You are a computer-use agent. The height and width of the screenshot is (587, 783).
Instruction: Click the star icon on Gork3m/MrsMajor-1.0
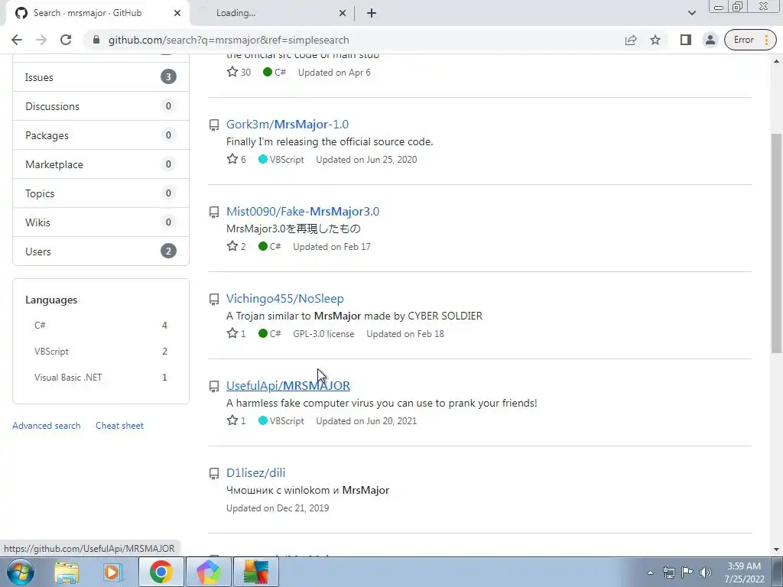(x=232, y=159)
